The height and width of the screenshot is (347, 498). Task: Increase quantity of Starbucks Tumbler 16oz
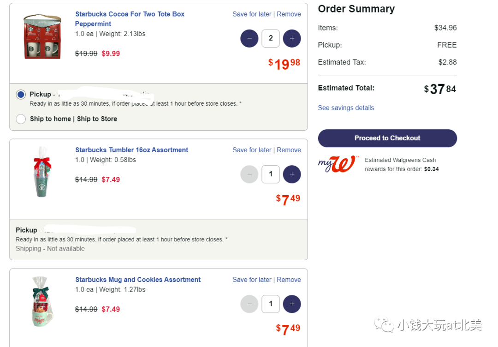[x=292, y=174]
